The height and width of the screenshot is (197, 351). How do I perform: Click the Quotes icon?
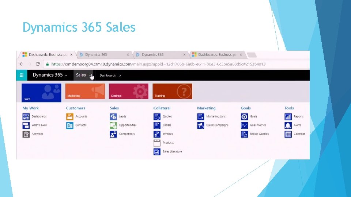(x=157, y=117)
